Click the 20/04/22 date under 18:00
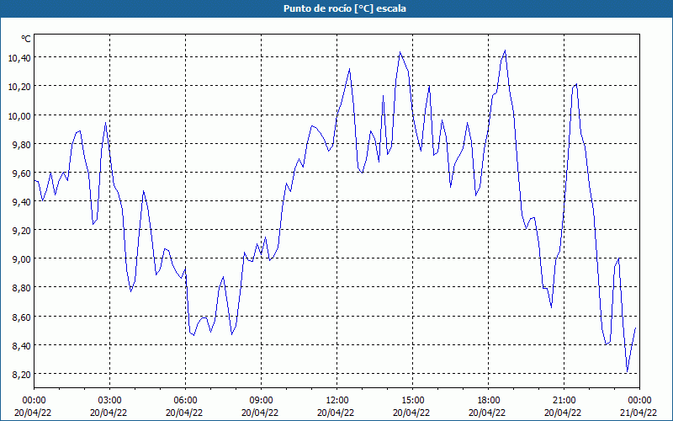 pos(487,413)
